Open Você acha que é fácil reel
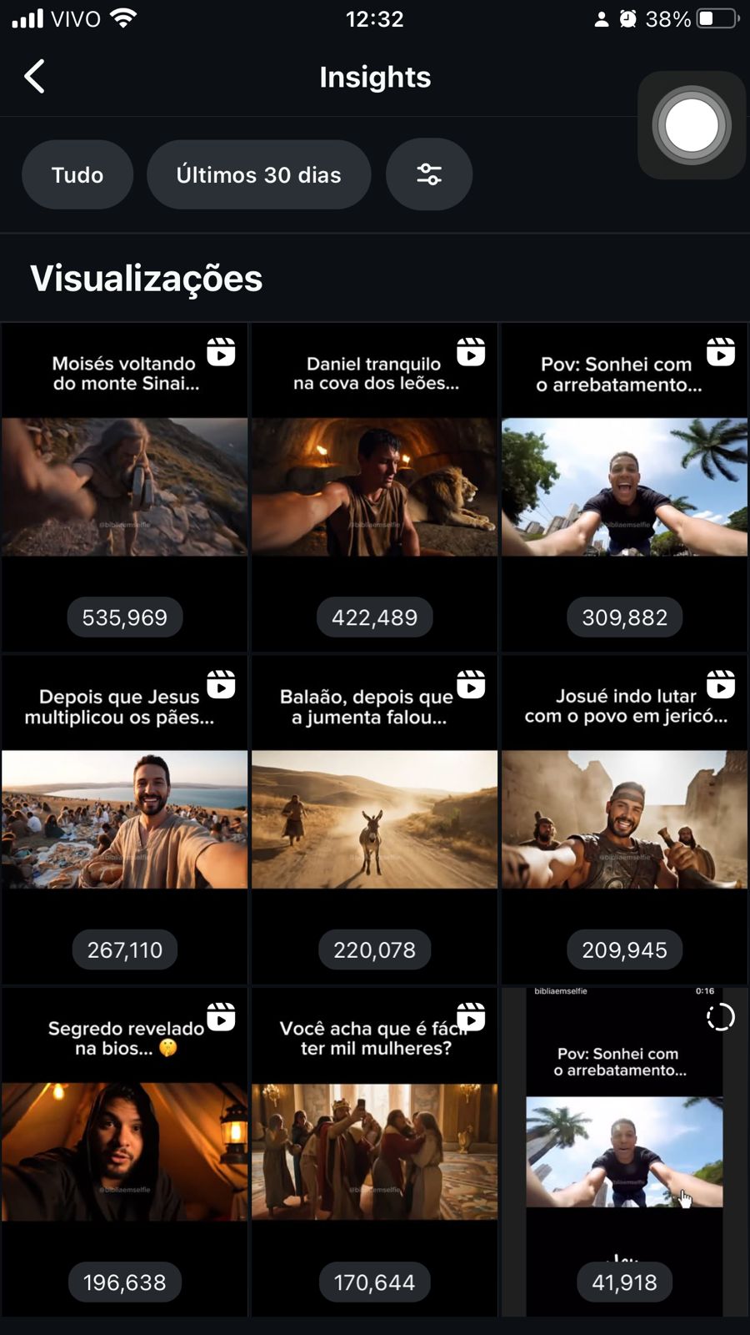Image resolution: width=750 pixels, height=1335 pixels. (x=375, y=1152)
